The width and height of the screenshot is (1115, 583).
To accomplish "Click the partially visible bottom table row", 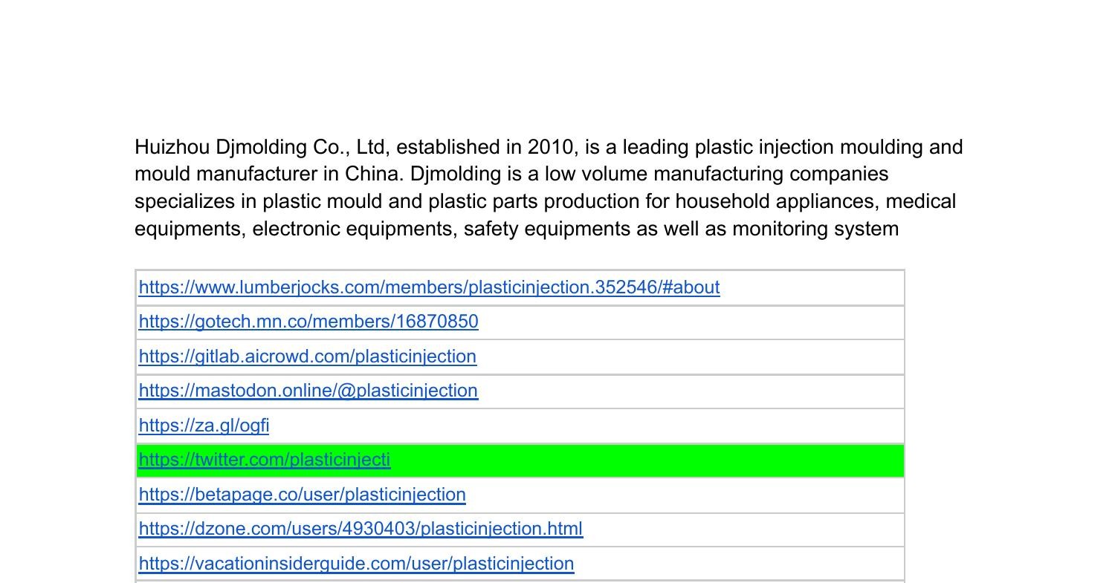I will (x=520, y=581).
